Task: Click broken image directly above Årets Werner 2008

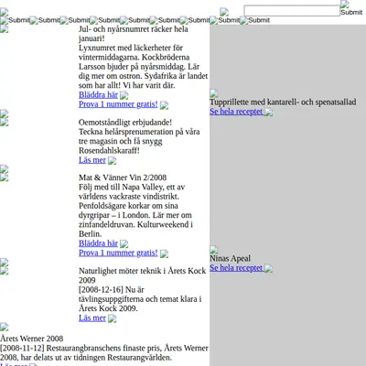Action: [x=4, y=327]
